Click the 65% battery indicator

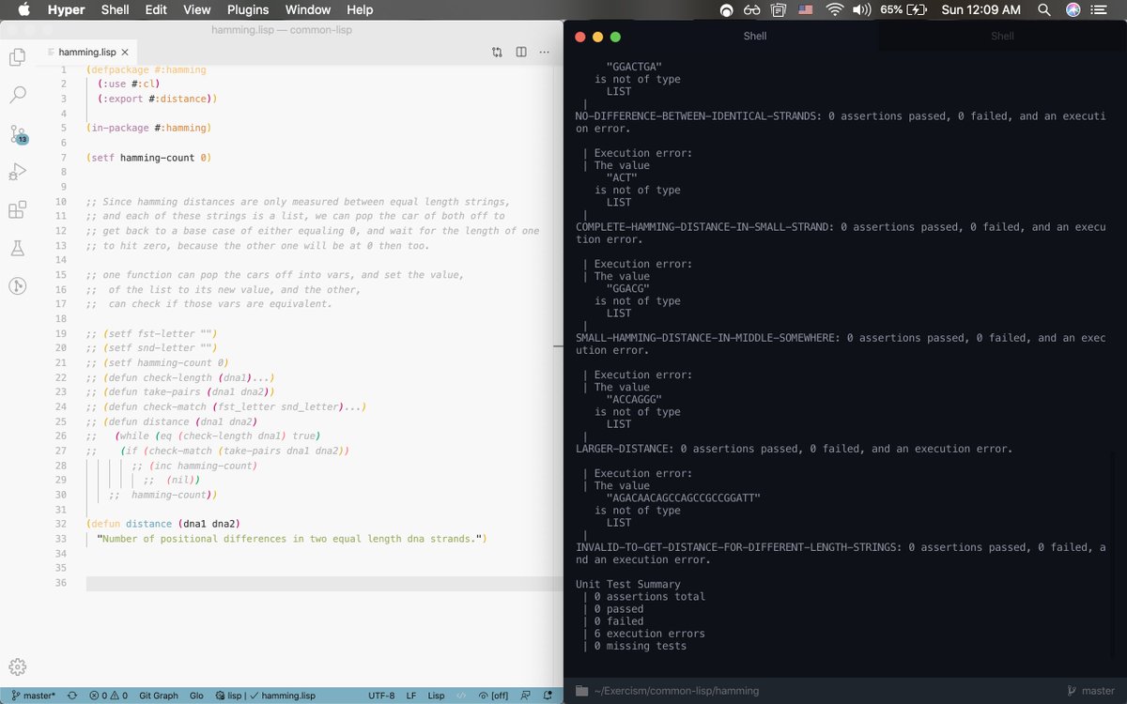(x=904, y=9)
